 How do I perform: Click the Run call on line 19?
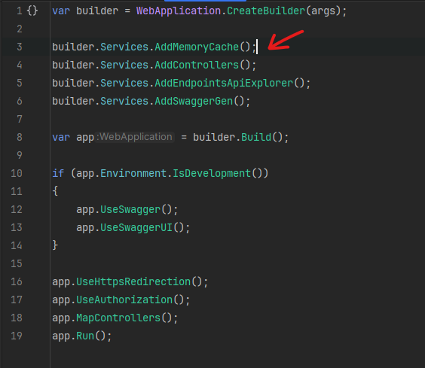(85, 336)
